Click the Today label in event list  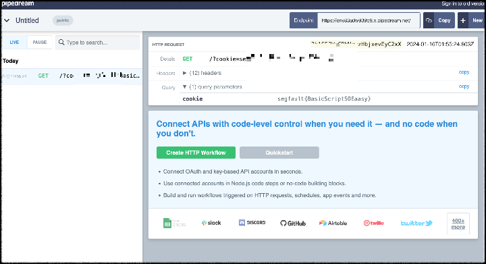click(x=11, y=61)
